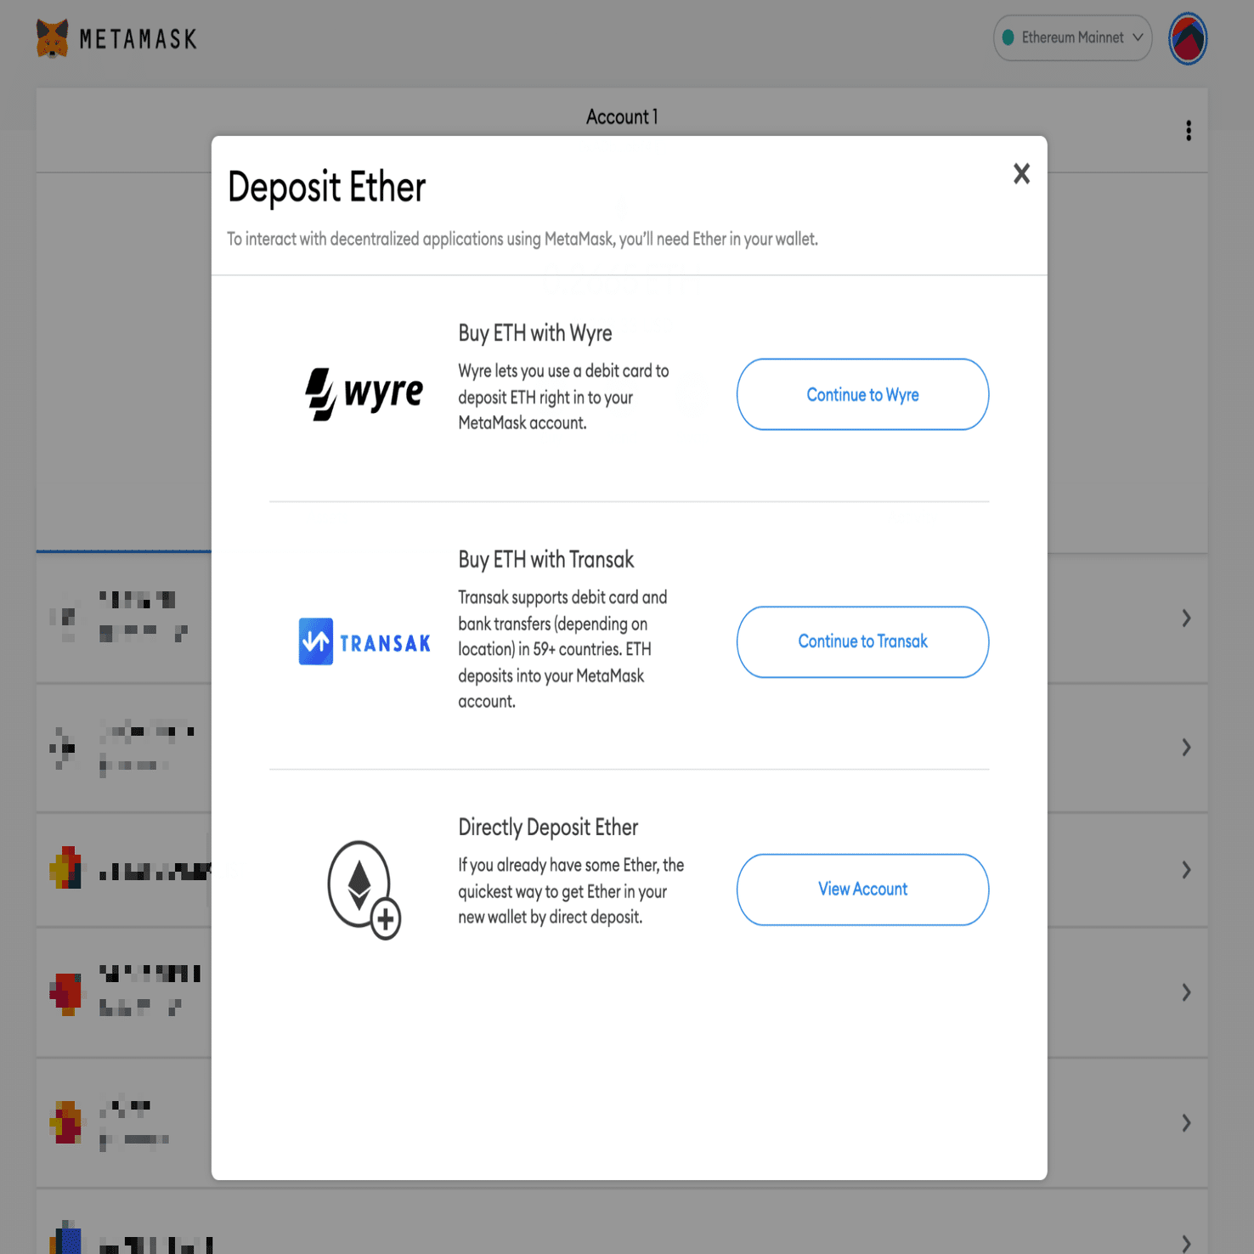The image size is (1254, 1254).
Task: Click the plus badge on the deposit icon
Action: 387,918
